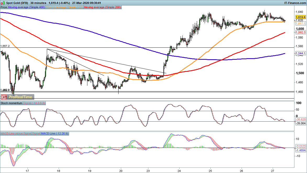Click date 17 on the time axis
This screenshot has width=307, height=173.
pos(27,171)
